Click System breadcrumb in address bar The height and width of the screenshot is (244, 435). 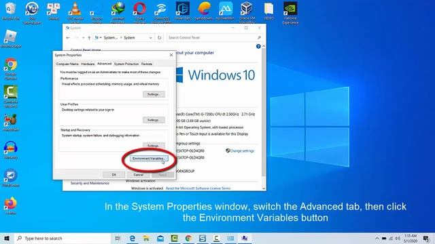pyautogui.click(x=129, y=38)
